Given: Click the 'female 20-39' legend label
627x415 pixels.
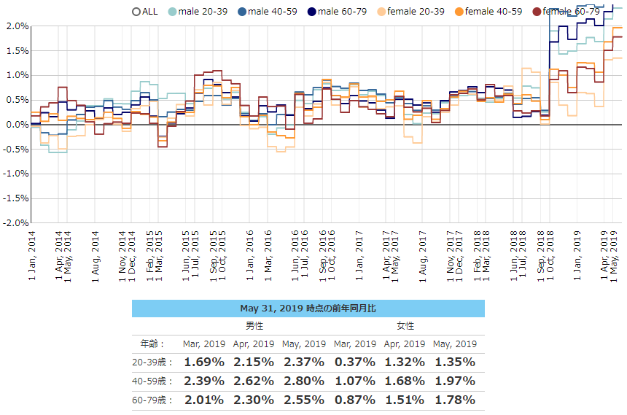Looking at the screenshot, I should [x=418, y=11].
